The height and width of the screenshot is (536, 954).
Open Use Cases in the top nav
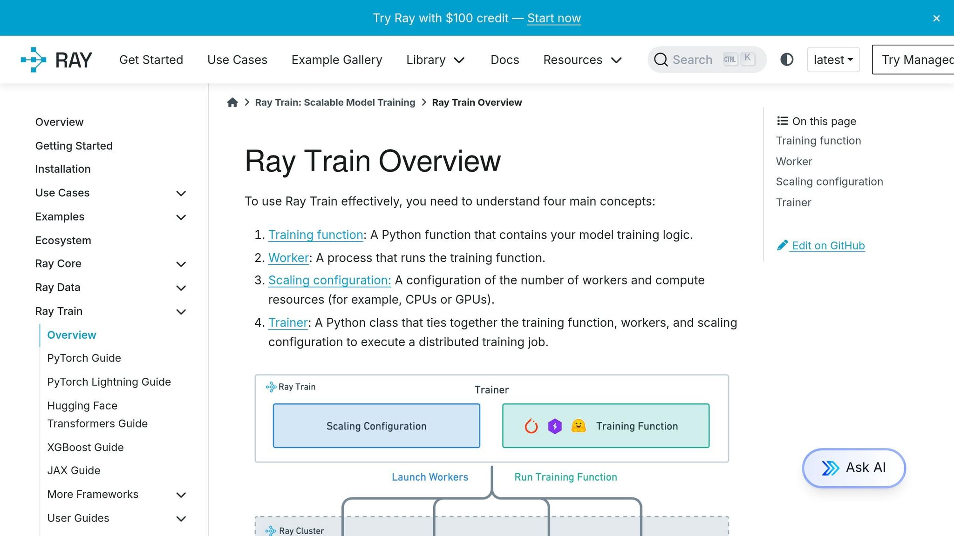[x=237, y=60]
